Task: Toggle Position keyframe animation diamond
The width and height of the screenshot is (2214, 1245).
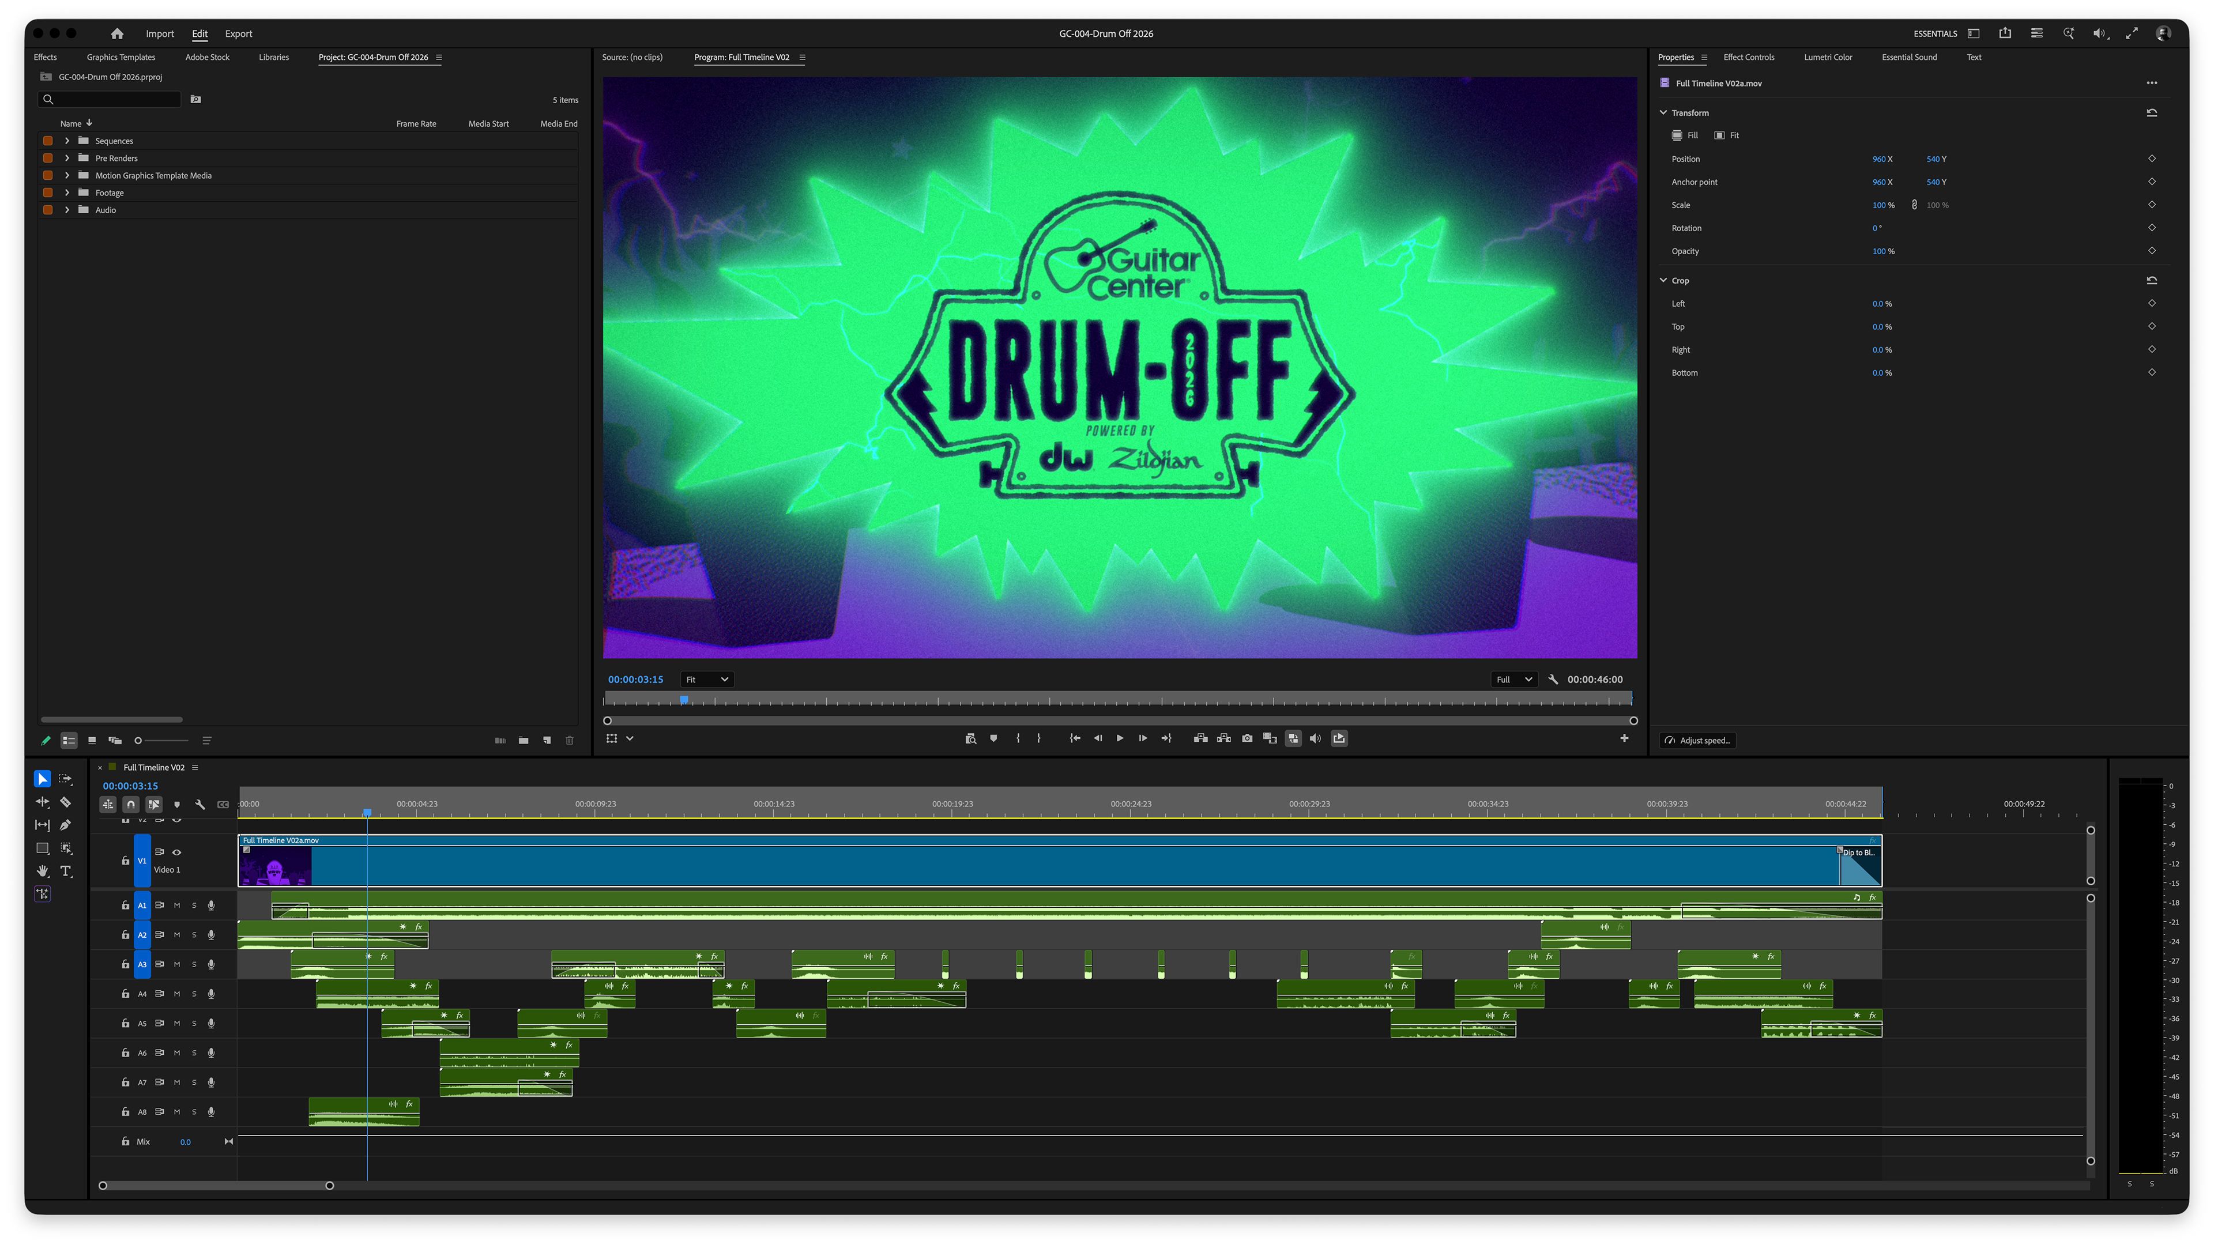Action: (2152, 159)
